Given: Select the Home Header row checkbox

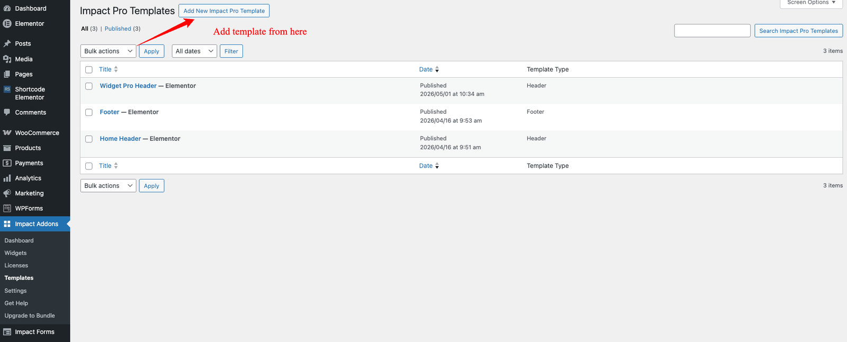Looking at the screenshot, I should tap(89, 139).
